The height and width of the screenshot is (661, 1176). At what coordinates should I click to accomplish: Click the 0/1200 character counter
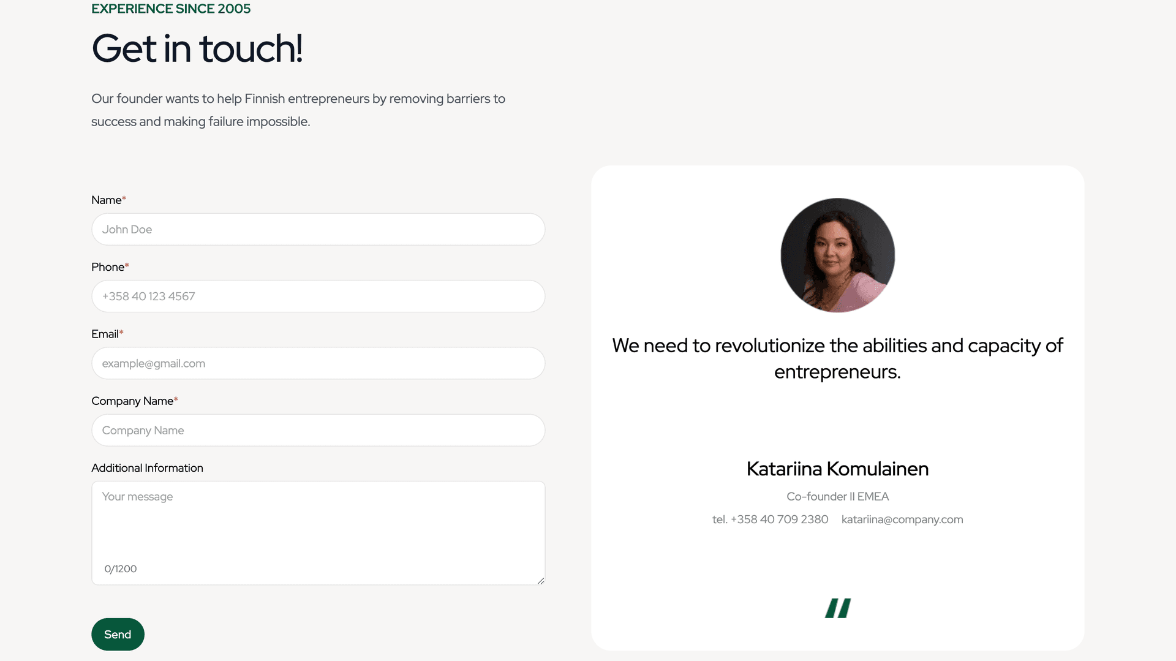pyautogui.click(x=121, y=569)
